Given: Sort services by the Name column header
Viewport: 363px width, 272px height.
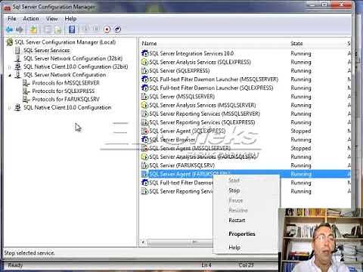Looking at the screenshot, I should pos(149,43).
